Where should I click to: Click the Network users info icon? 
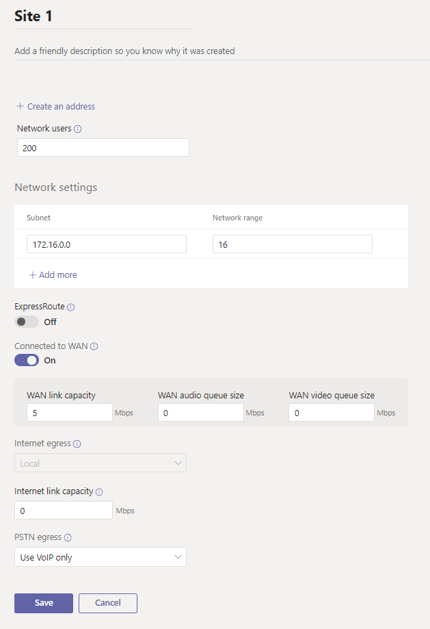pos(78,129)
